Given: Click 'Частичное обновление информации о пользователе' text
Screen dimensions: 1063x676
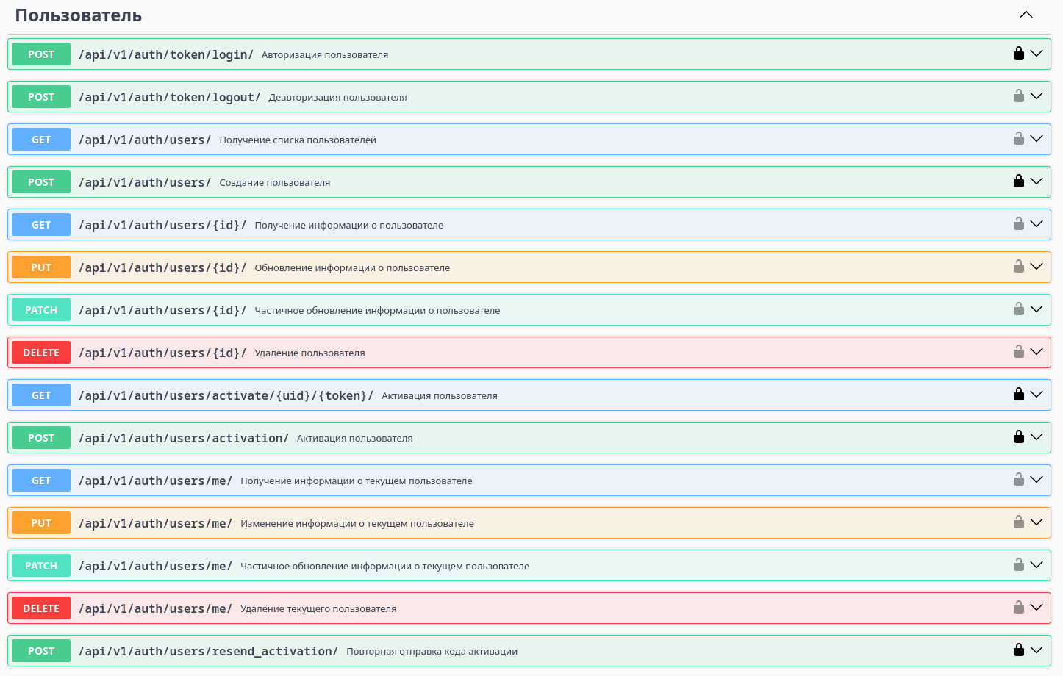Looking at the screenshot, I should [x=377, y=310].
